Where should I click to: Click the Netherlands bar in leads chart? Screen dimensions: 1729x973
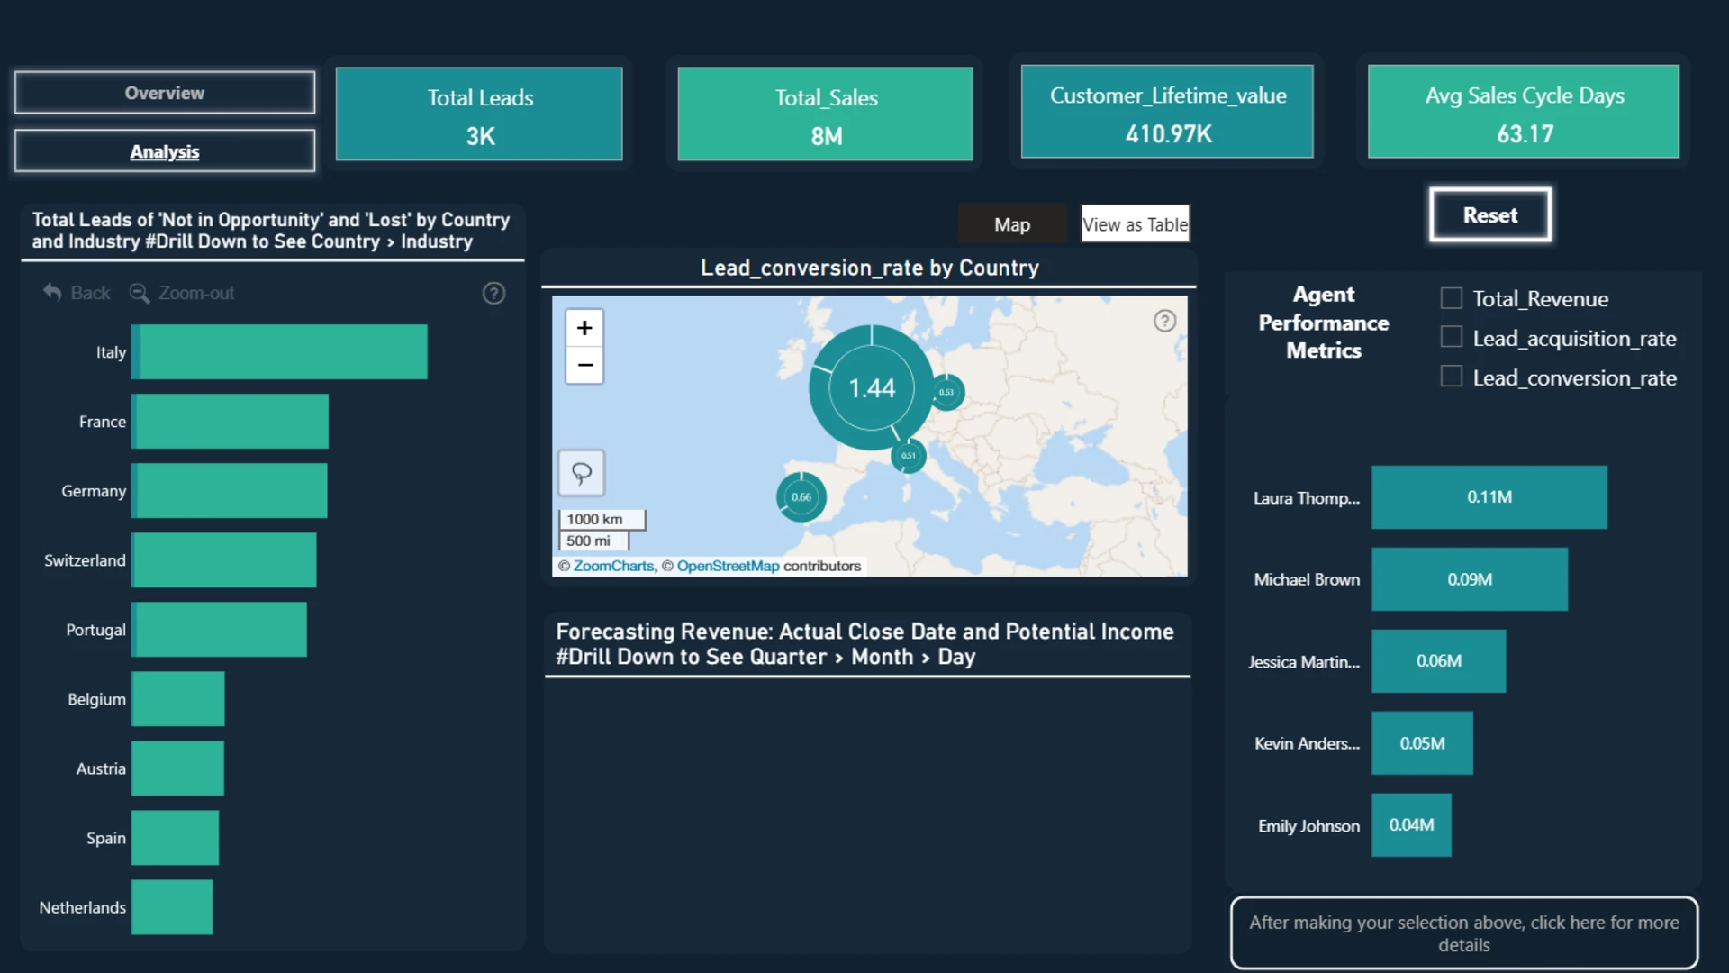(172, 907)
